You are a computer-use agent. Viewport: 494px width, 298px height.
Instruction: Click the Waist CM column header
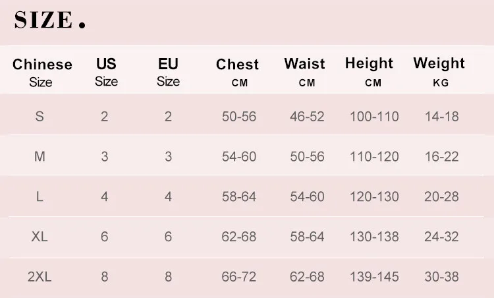coord(305,73)
